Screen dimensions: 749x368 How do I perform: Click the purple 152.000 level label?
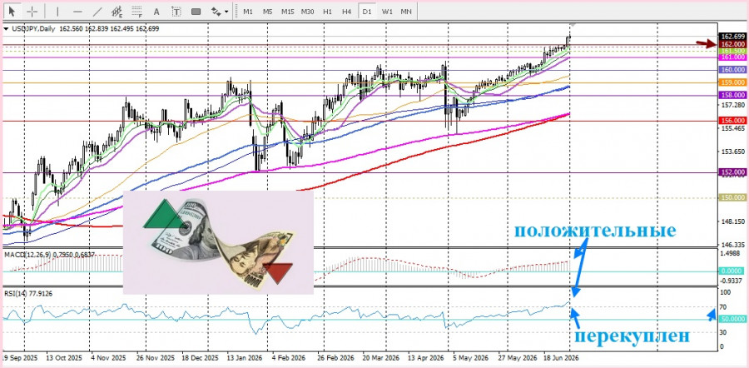(x=732, y=172)
